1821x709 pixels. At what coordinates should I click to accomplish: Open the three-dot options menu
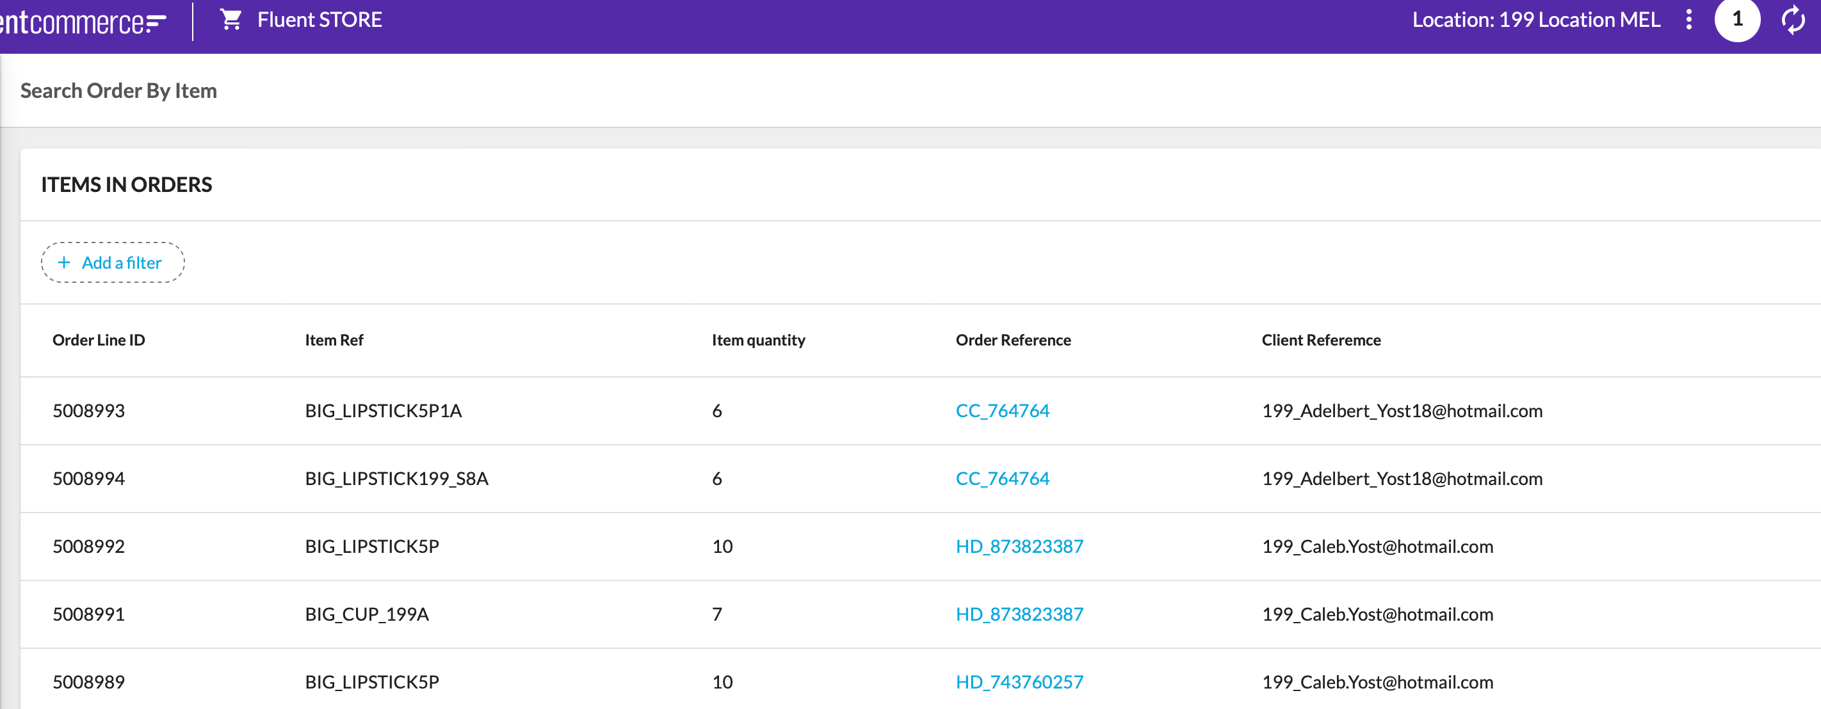1688,20
